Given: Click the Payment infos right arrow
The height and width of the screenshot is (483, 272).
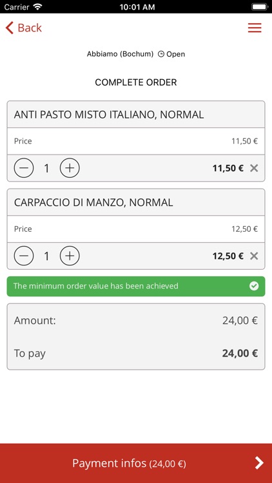Looking at the screenshot, I should 259,463.
